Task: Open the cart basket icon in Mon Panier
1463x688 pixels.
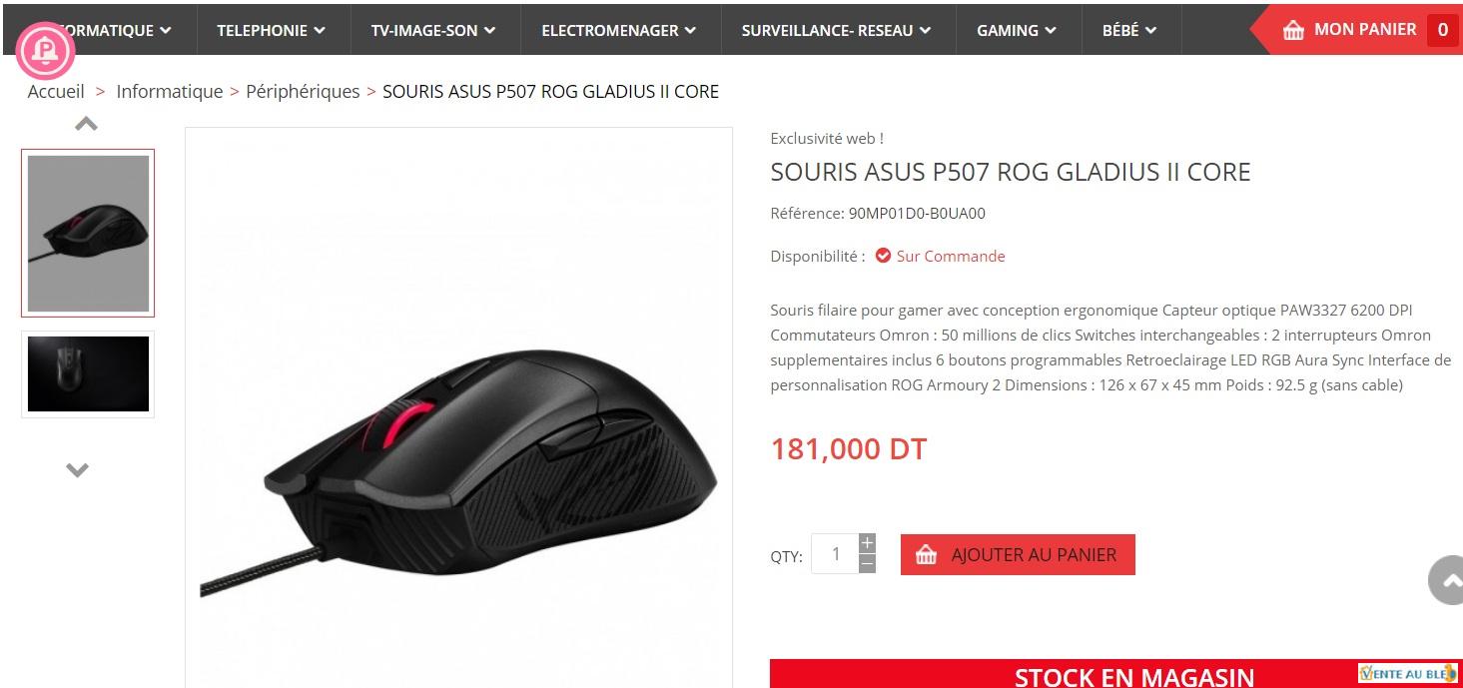Action: (1293, 30)
